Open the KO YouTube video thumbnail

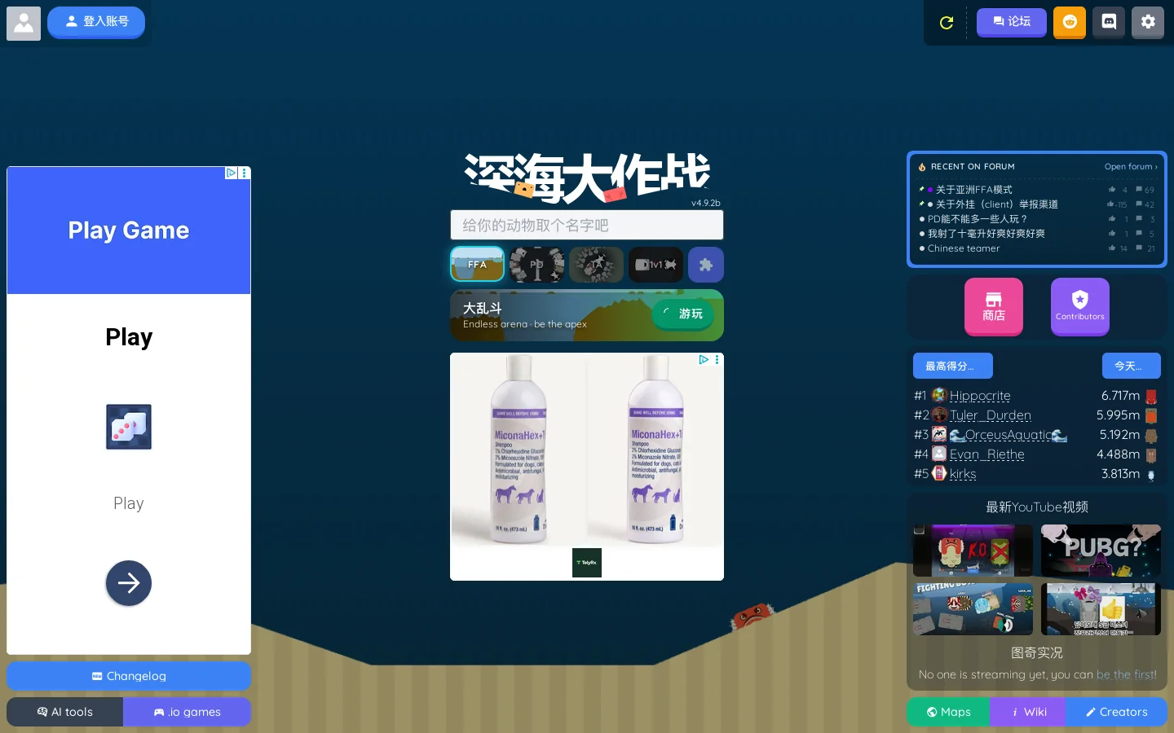click(973, 551)
